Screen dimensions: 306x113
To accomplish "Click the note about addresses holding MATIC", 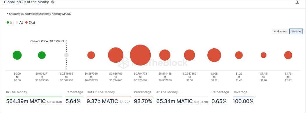I will (x=39, y=14).
